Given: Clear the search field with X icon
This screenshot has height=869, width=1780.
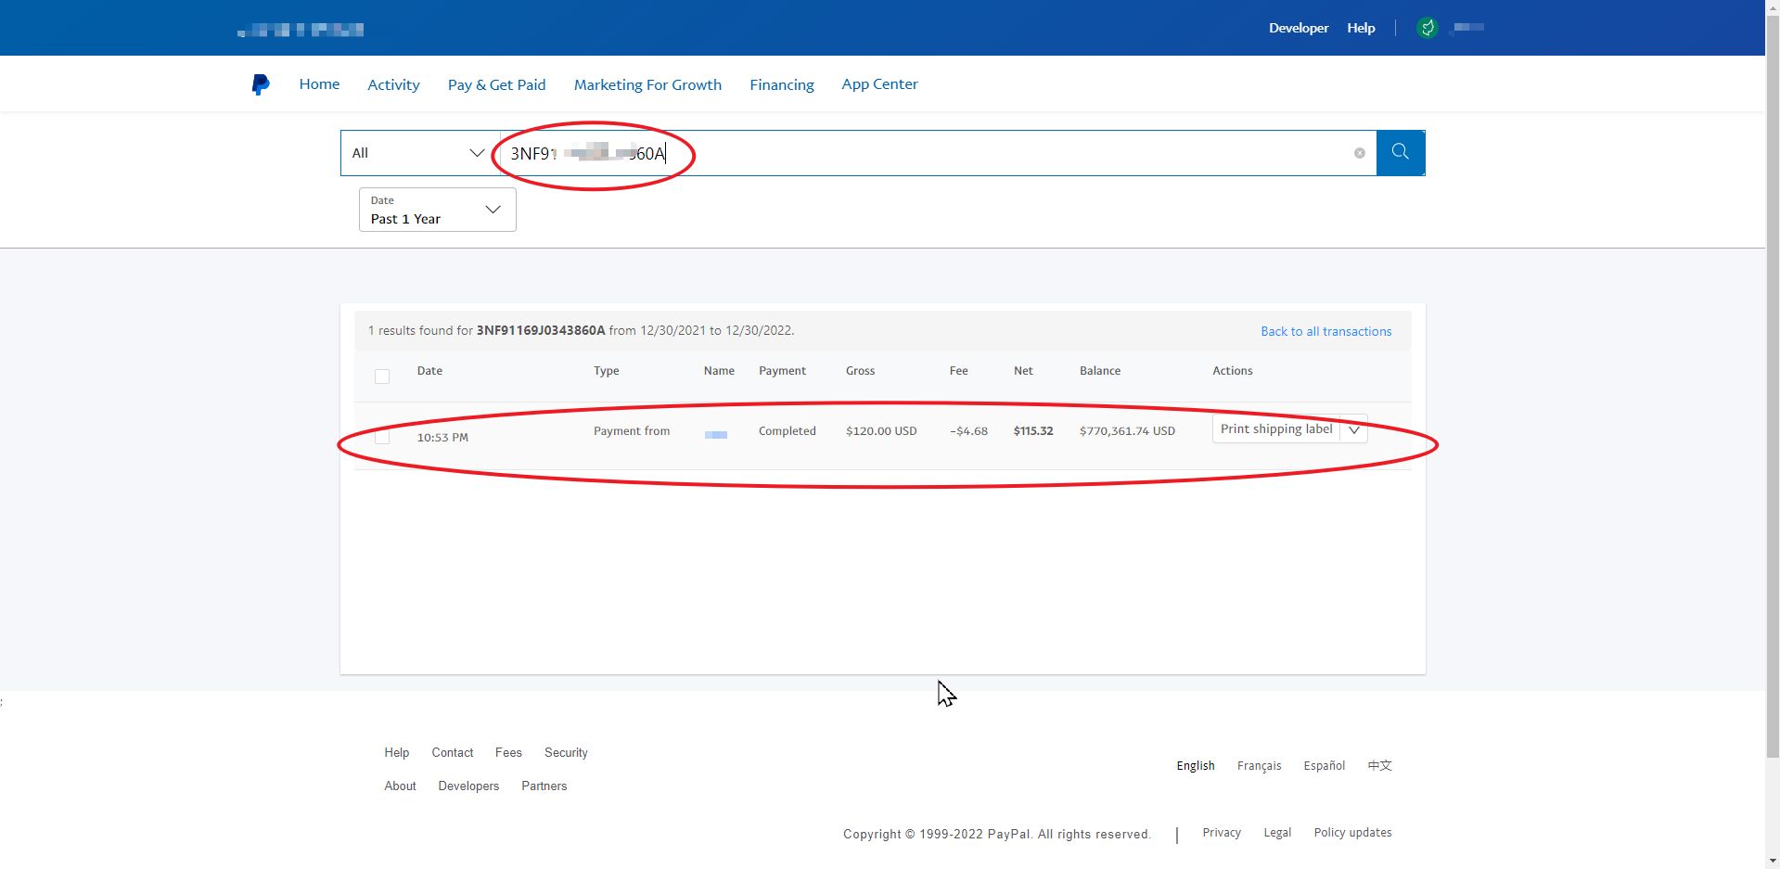Looking at the screenshot, I should [1359, 153].
